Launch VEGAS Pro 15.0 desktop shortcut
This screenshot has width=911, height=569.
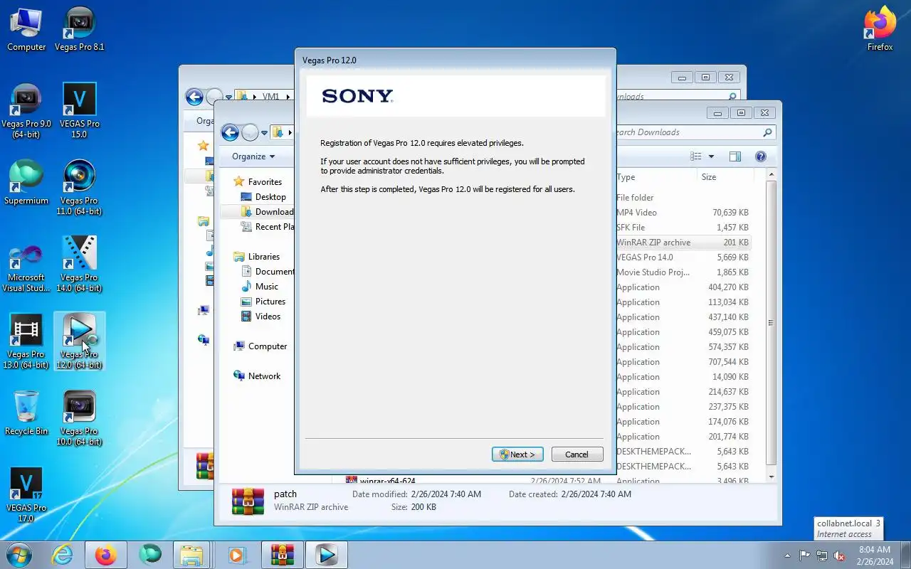click(x=80, y=111)
